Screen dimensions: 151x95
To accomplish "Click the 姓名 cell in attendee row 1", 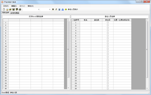I will coord(86,23).
